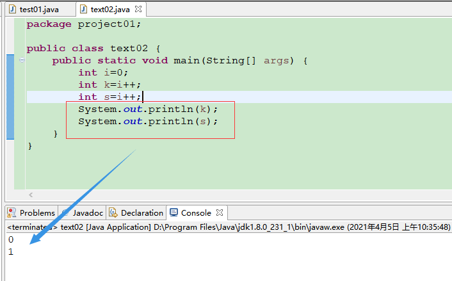This screenshot has width=452, height=281.
Task: Click console output line '1'
Action: coord(11,252)
